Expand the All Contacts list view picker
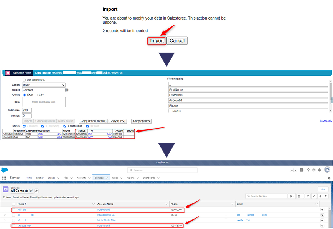The image size is (333, 229). [x=31, y=191]
